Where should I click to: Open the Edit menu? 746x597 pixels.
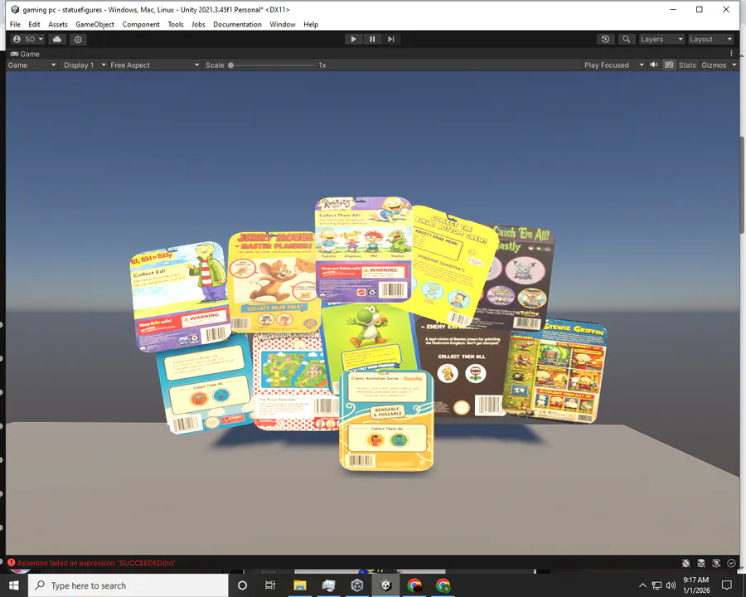(x=34, y=24)
